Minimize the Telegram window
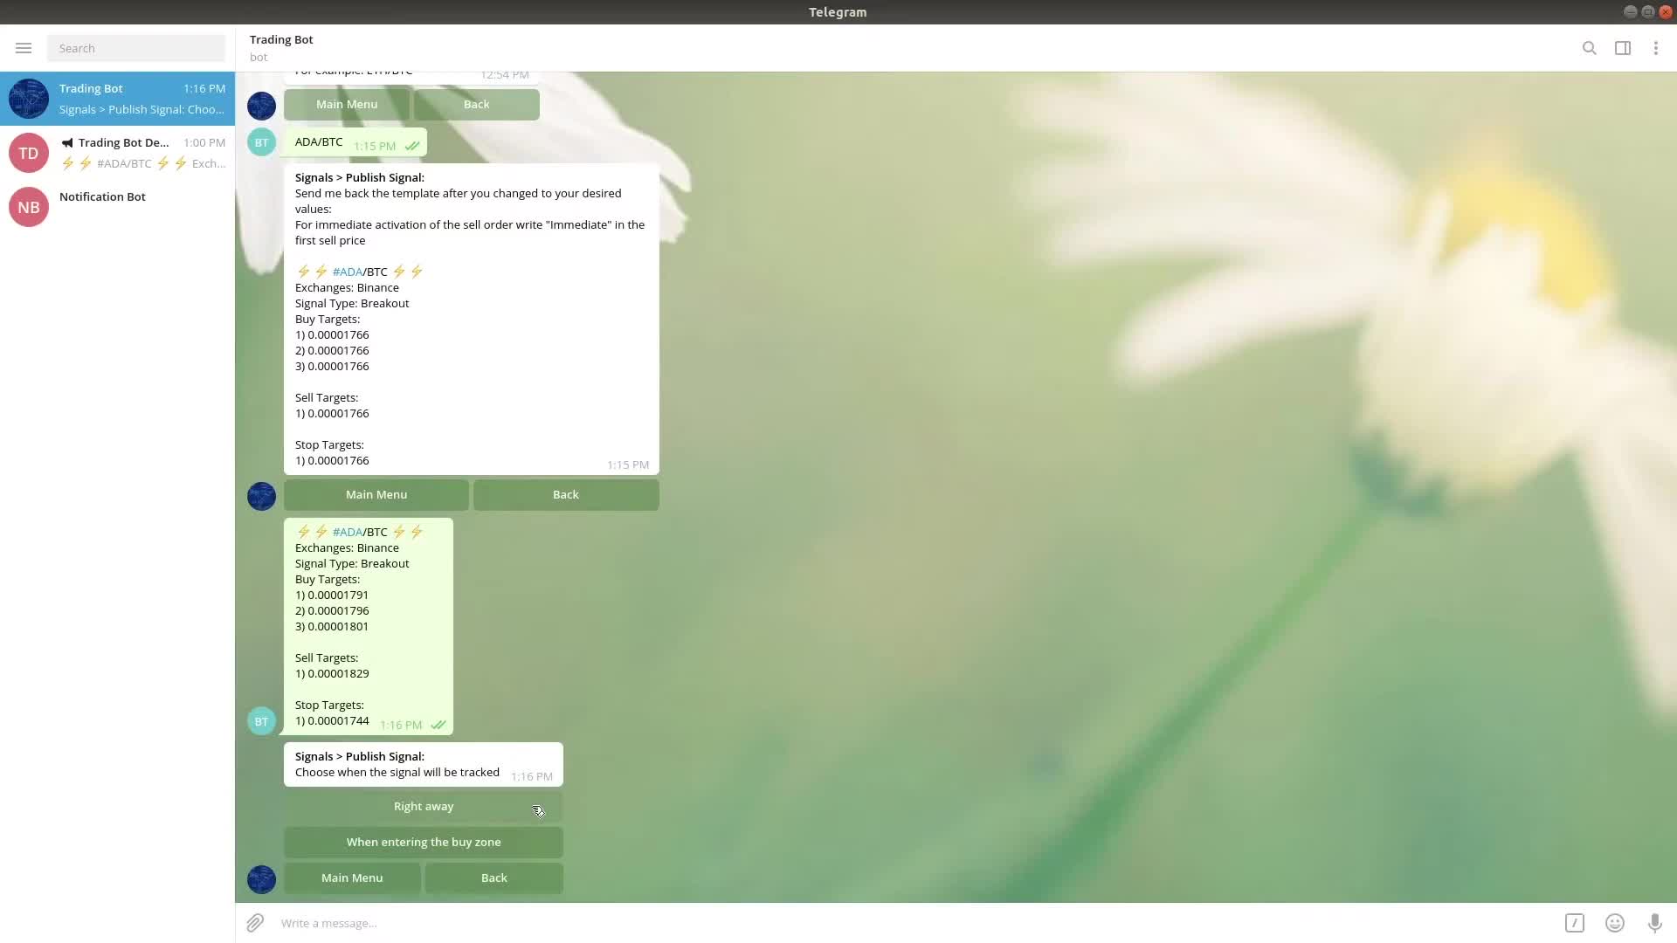Image resolution: width=1677 pixels, height=943 pixels. [1630, 11]
